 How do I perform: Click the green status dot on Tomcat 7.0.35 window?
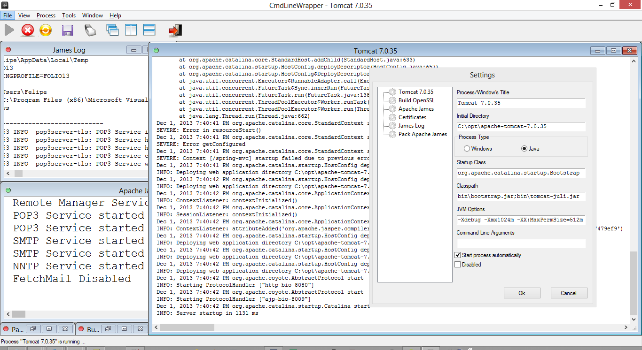(157, 51)
